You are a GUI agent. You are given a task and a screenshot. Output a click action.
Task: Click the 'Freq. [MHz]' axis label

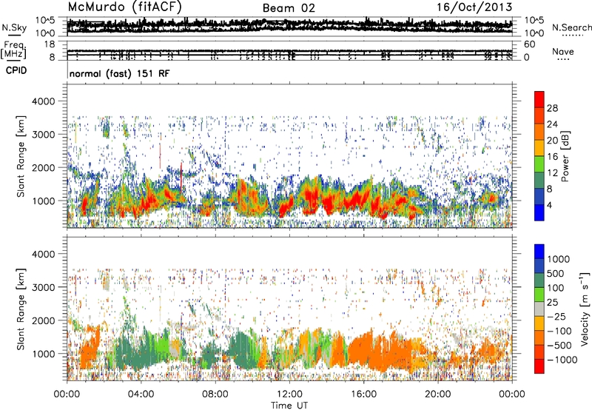(14, 50)
